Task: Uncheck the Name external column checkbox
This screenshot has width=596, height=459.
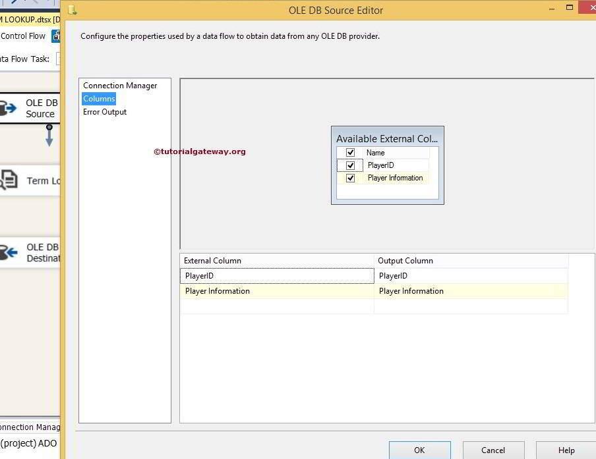Action: pyautogui.click(x=350, y=152)
